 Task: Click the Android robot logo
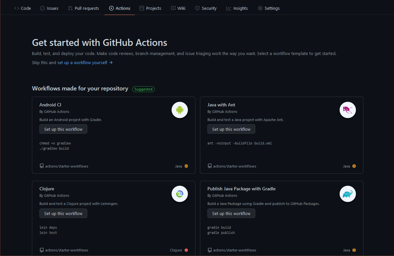(x=180, y=110)
